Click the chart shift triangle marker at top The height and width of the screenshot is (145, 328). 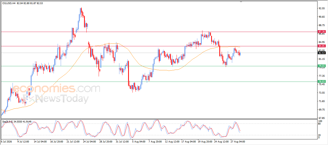241,2
